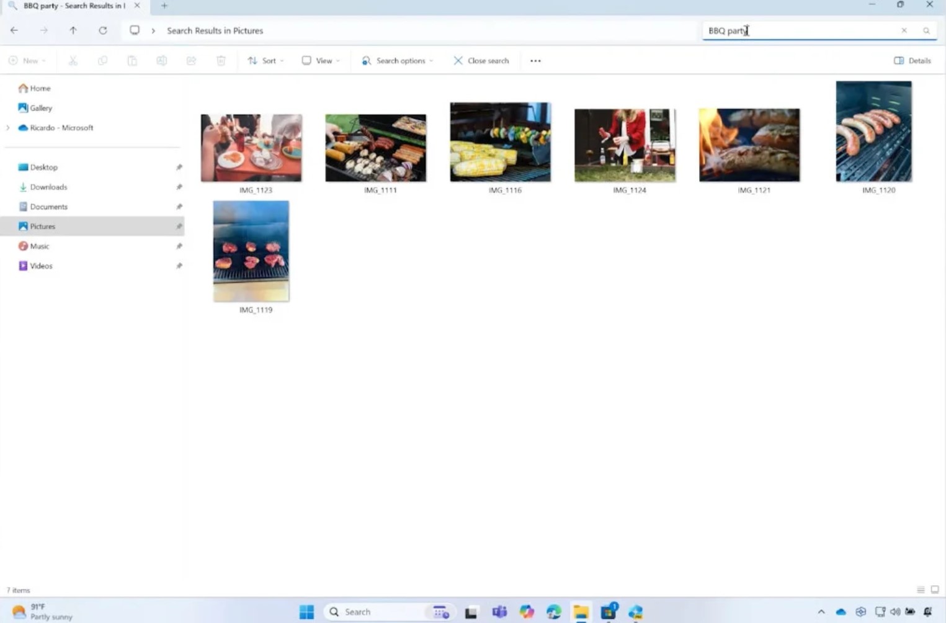Viewport: 946px width, 623px height.
Task: Clear the BBQ party search text
Action: pyautogui.click(x=904, y=30)
